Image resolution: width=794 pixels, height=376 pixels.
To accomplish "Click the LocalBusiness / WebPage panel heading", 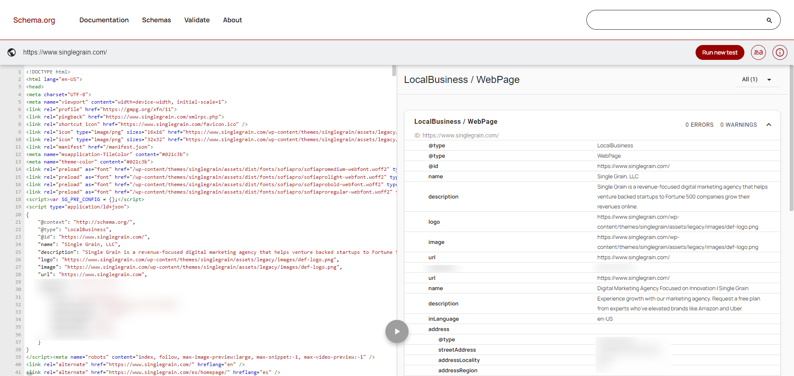I will [462, 80].
